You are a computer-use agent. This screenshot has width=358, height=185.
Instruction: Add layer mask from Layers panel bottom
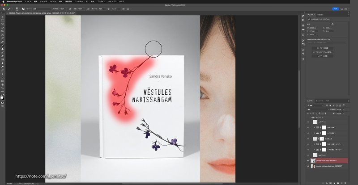coord(331,183)
